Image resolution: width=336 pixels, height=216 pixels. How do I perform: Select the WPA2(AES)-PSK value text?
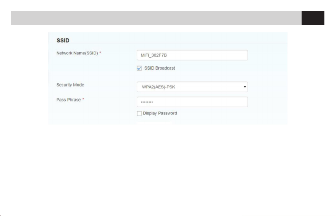158,87
